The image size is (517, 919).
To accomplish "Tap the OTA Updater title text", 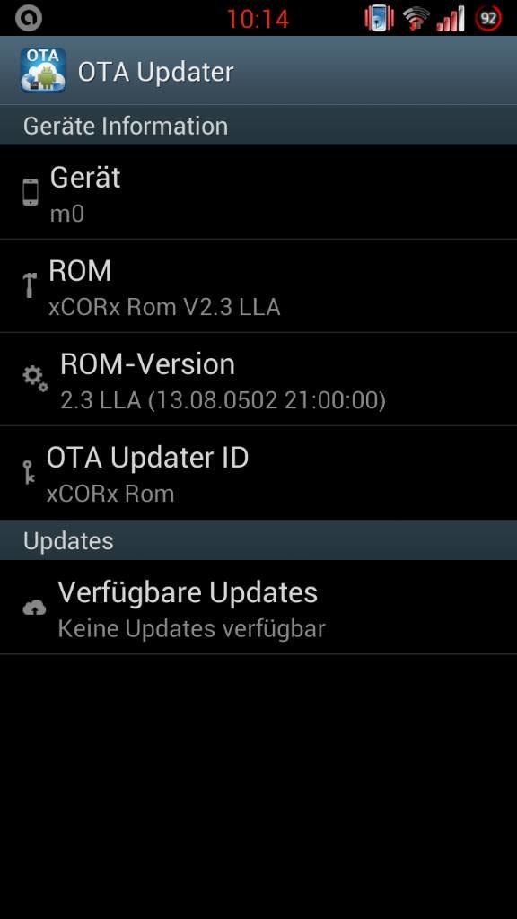I will [x=156, y=72].
